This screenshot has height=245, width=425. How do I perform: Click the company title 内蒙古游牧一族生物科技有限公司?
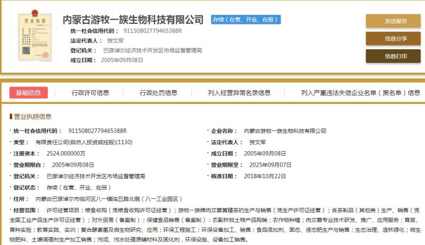[x=133, y=20]
